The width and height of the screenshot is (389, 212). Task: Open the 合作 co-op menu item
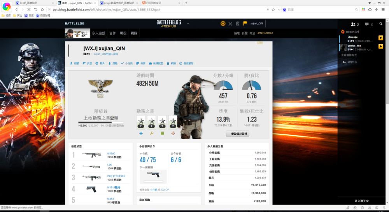point(112,33)
